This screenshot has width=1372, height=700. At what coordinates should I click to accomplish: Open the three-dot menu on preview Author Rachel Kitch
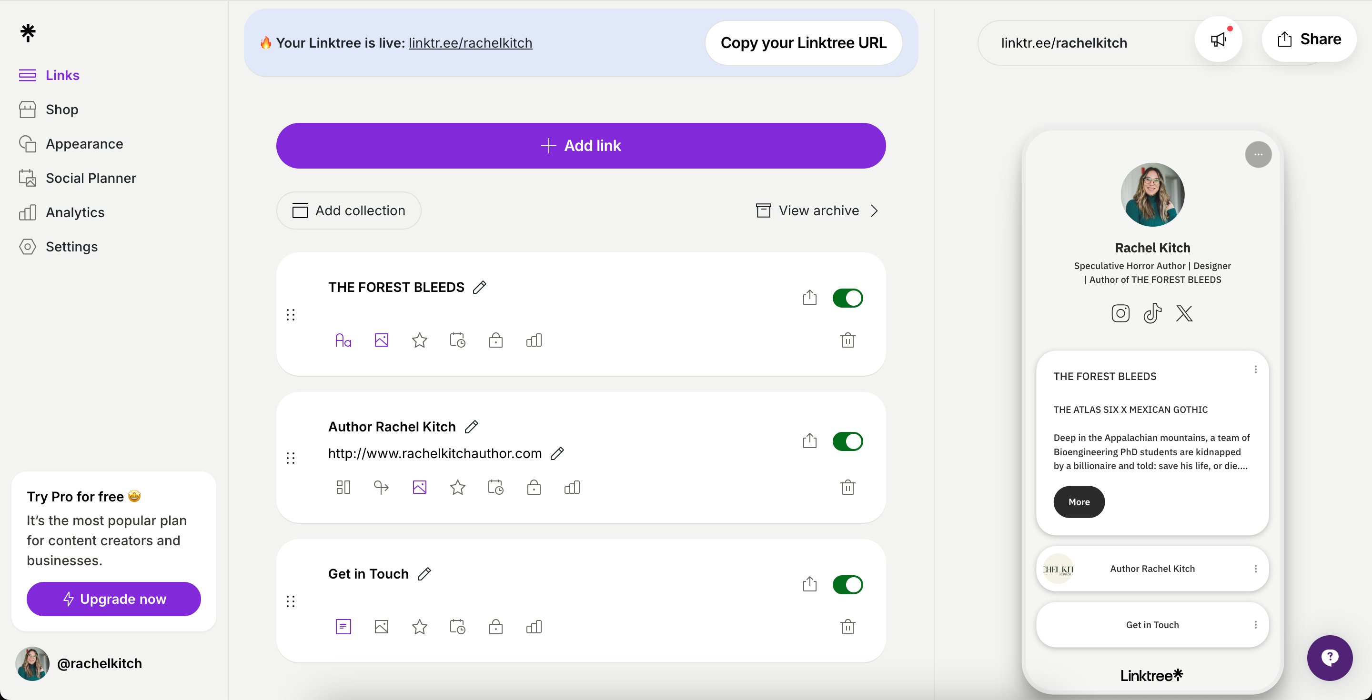[1255, 568]
